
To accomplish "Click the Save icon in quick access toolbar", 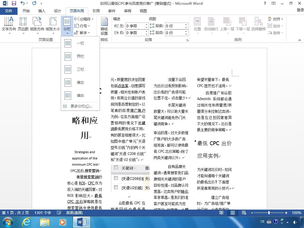I will click(14, 3).
